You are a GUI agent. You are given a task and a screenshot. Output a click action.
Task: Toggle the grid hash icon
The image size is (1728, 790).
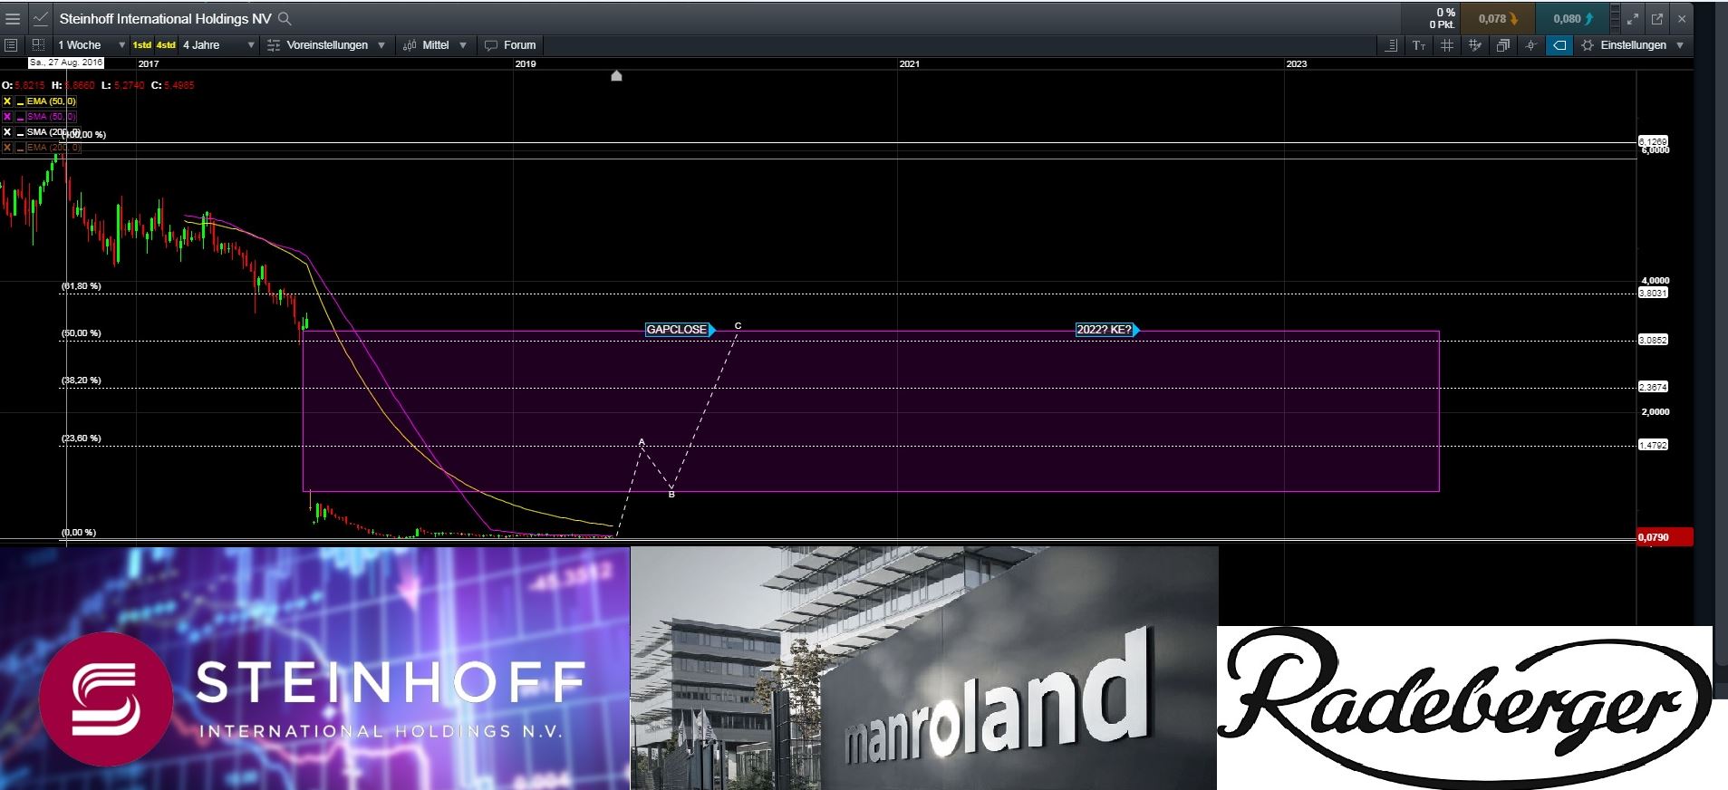(1447, 45)
